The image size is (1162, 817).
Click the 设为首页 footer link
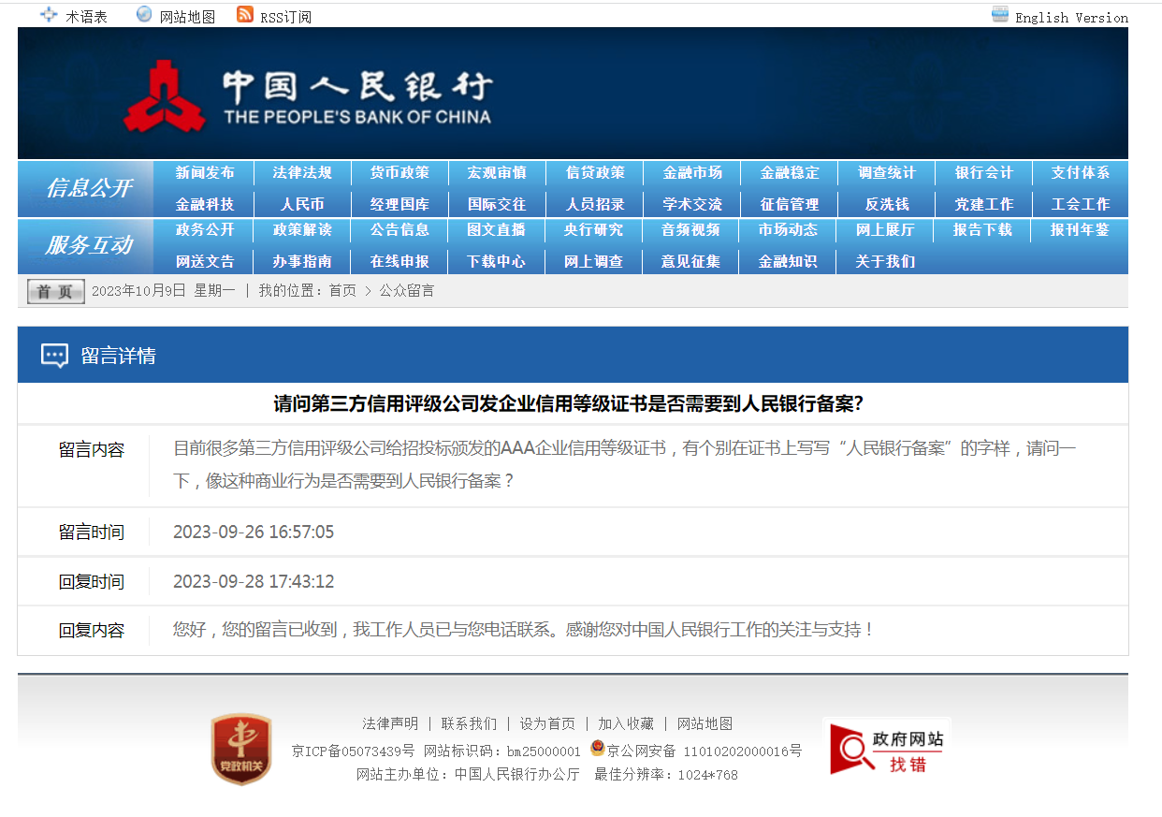click(547, 723)
